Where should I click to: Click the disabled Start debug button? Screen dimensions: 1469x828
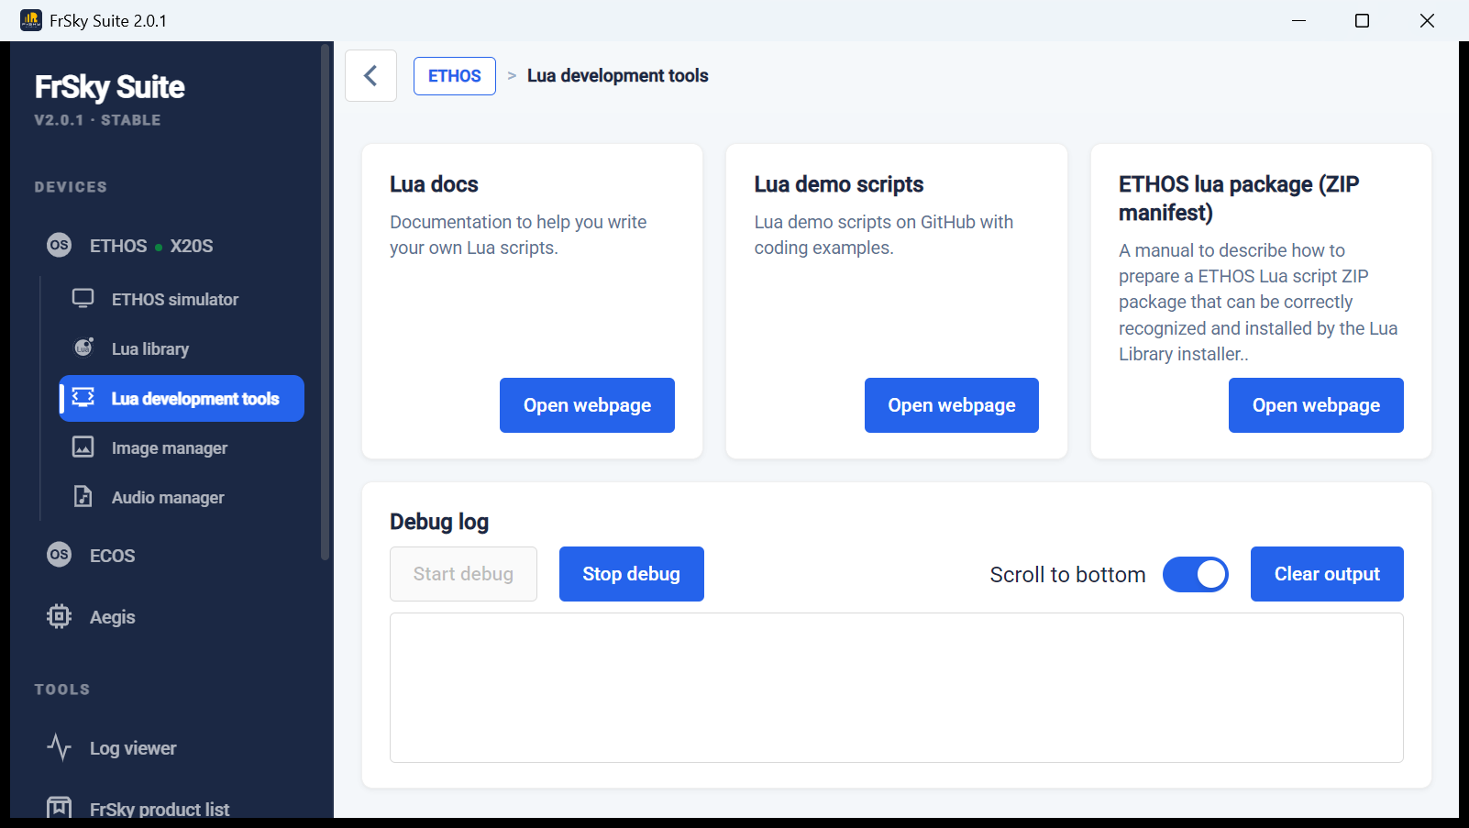pyautogui.click(x=463, y=573)
